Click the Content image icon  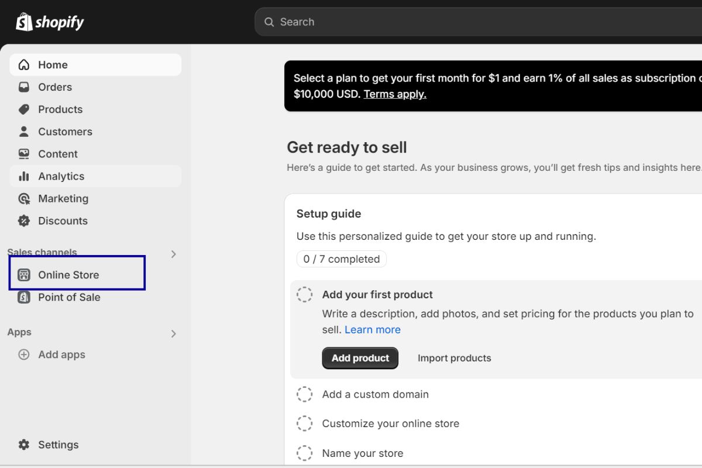[x=23, y=153]
